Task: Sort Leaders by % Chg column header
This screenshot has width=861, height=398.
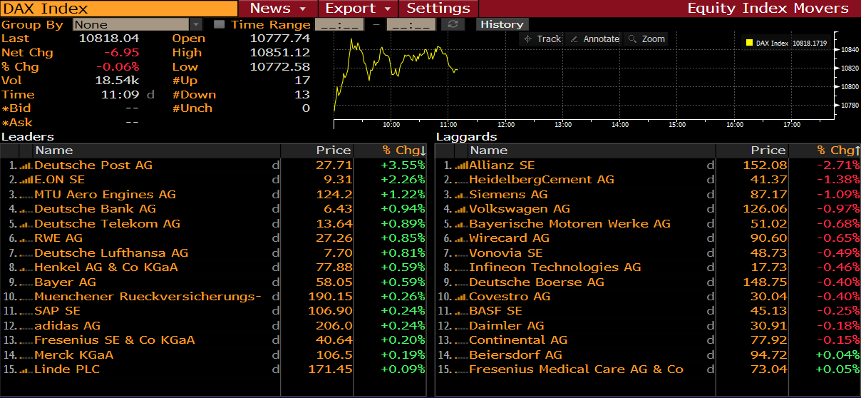Action: click(403, 150)
